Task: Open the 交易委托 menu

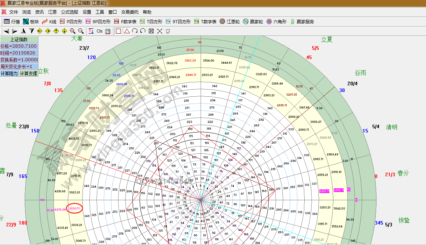Action: (130, 12)
